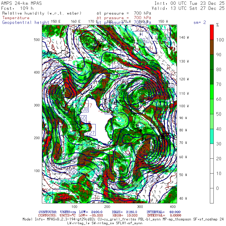226x226 pixels.
Task: Select the cyan 30–40% colorbar segment
Action: (212, 136)
